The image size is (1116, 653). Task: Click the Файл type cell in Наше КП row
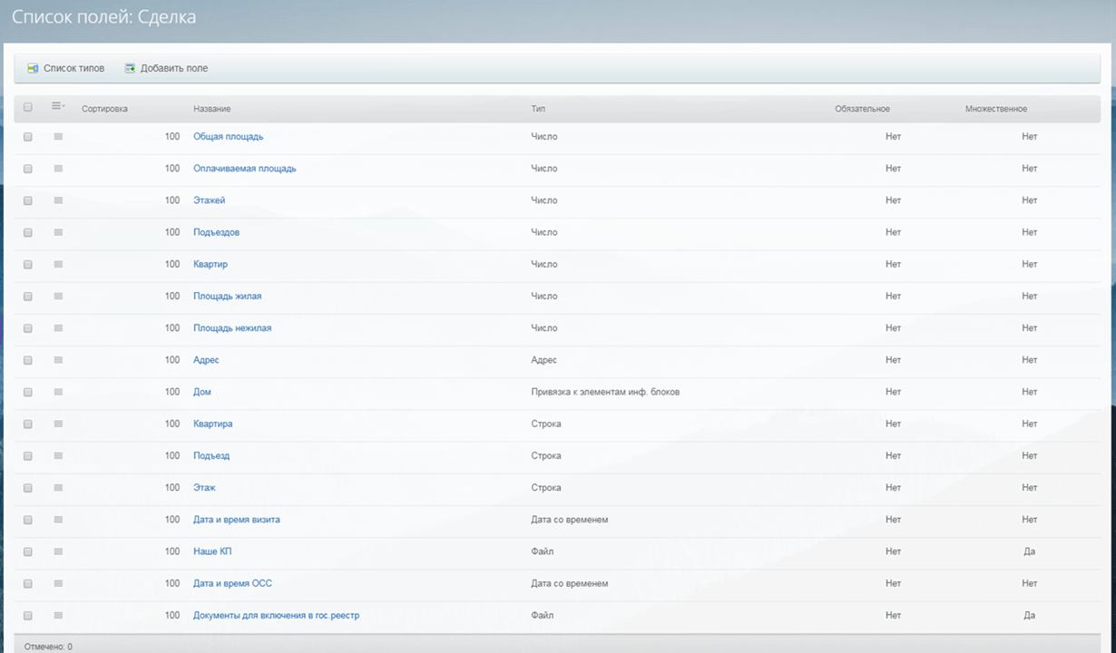[543, 551]
